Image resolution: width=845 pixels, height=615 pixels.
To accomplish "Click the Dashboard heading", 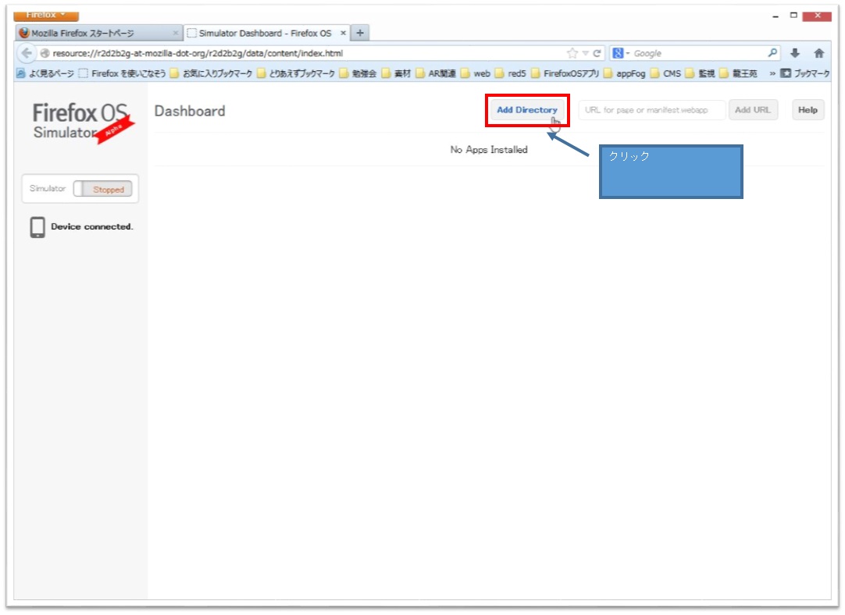I will pos(190,111).
